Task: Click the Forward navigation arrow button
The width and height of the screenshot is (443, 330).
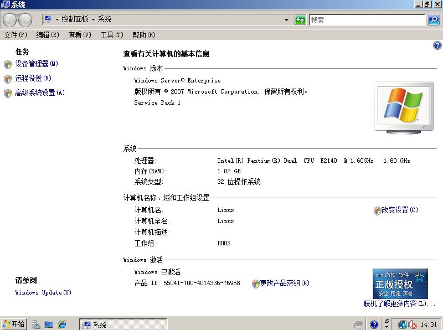Action: coord(25,20)
